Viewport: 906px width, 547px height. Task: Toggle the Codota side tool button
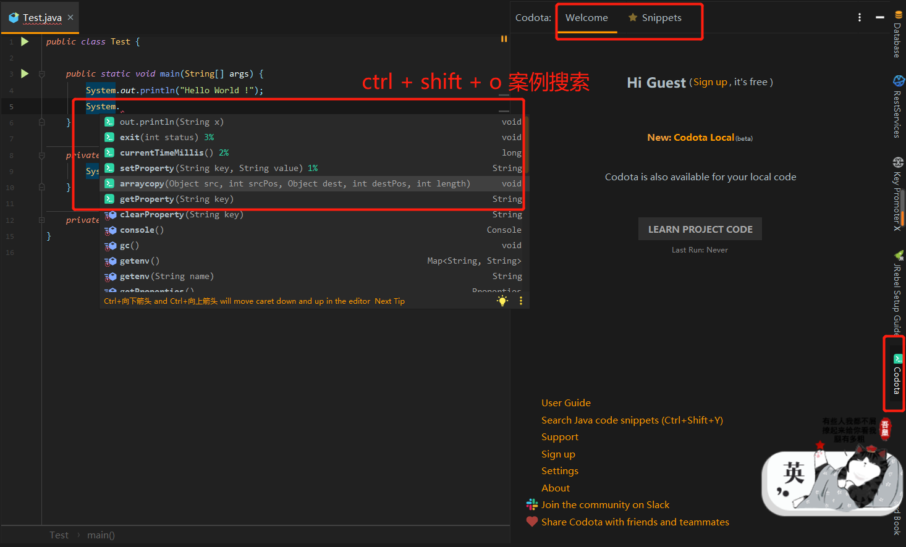click(897, 374)
